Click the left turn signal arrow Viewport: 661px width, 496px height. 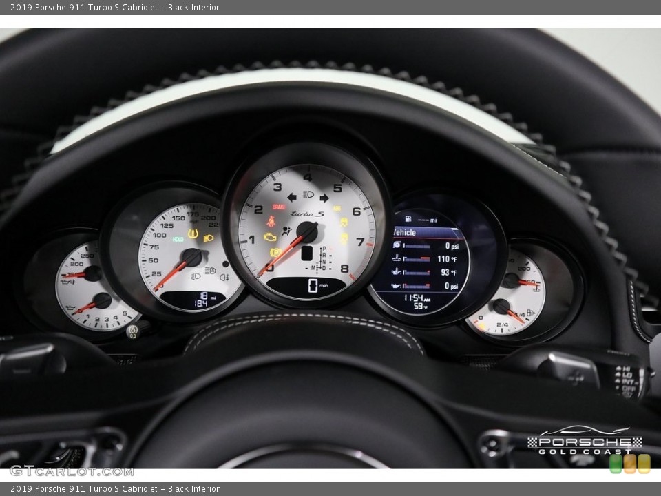point(292,197)
